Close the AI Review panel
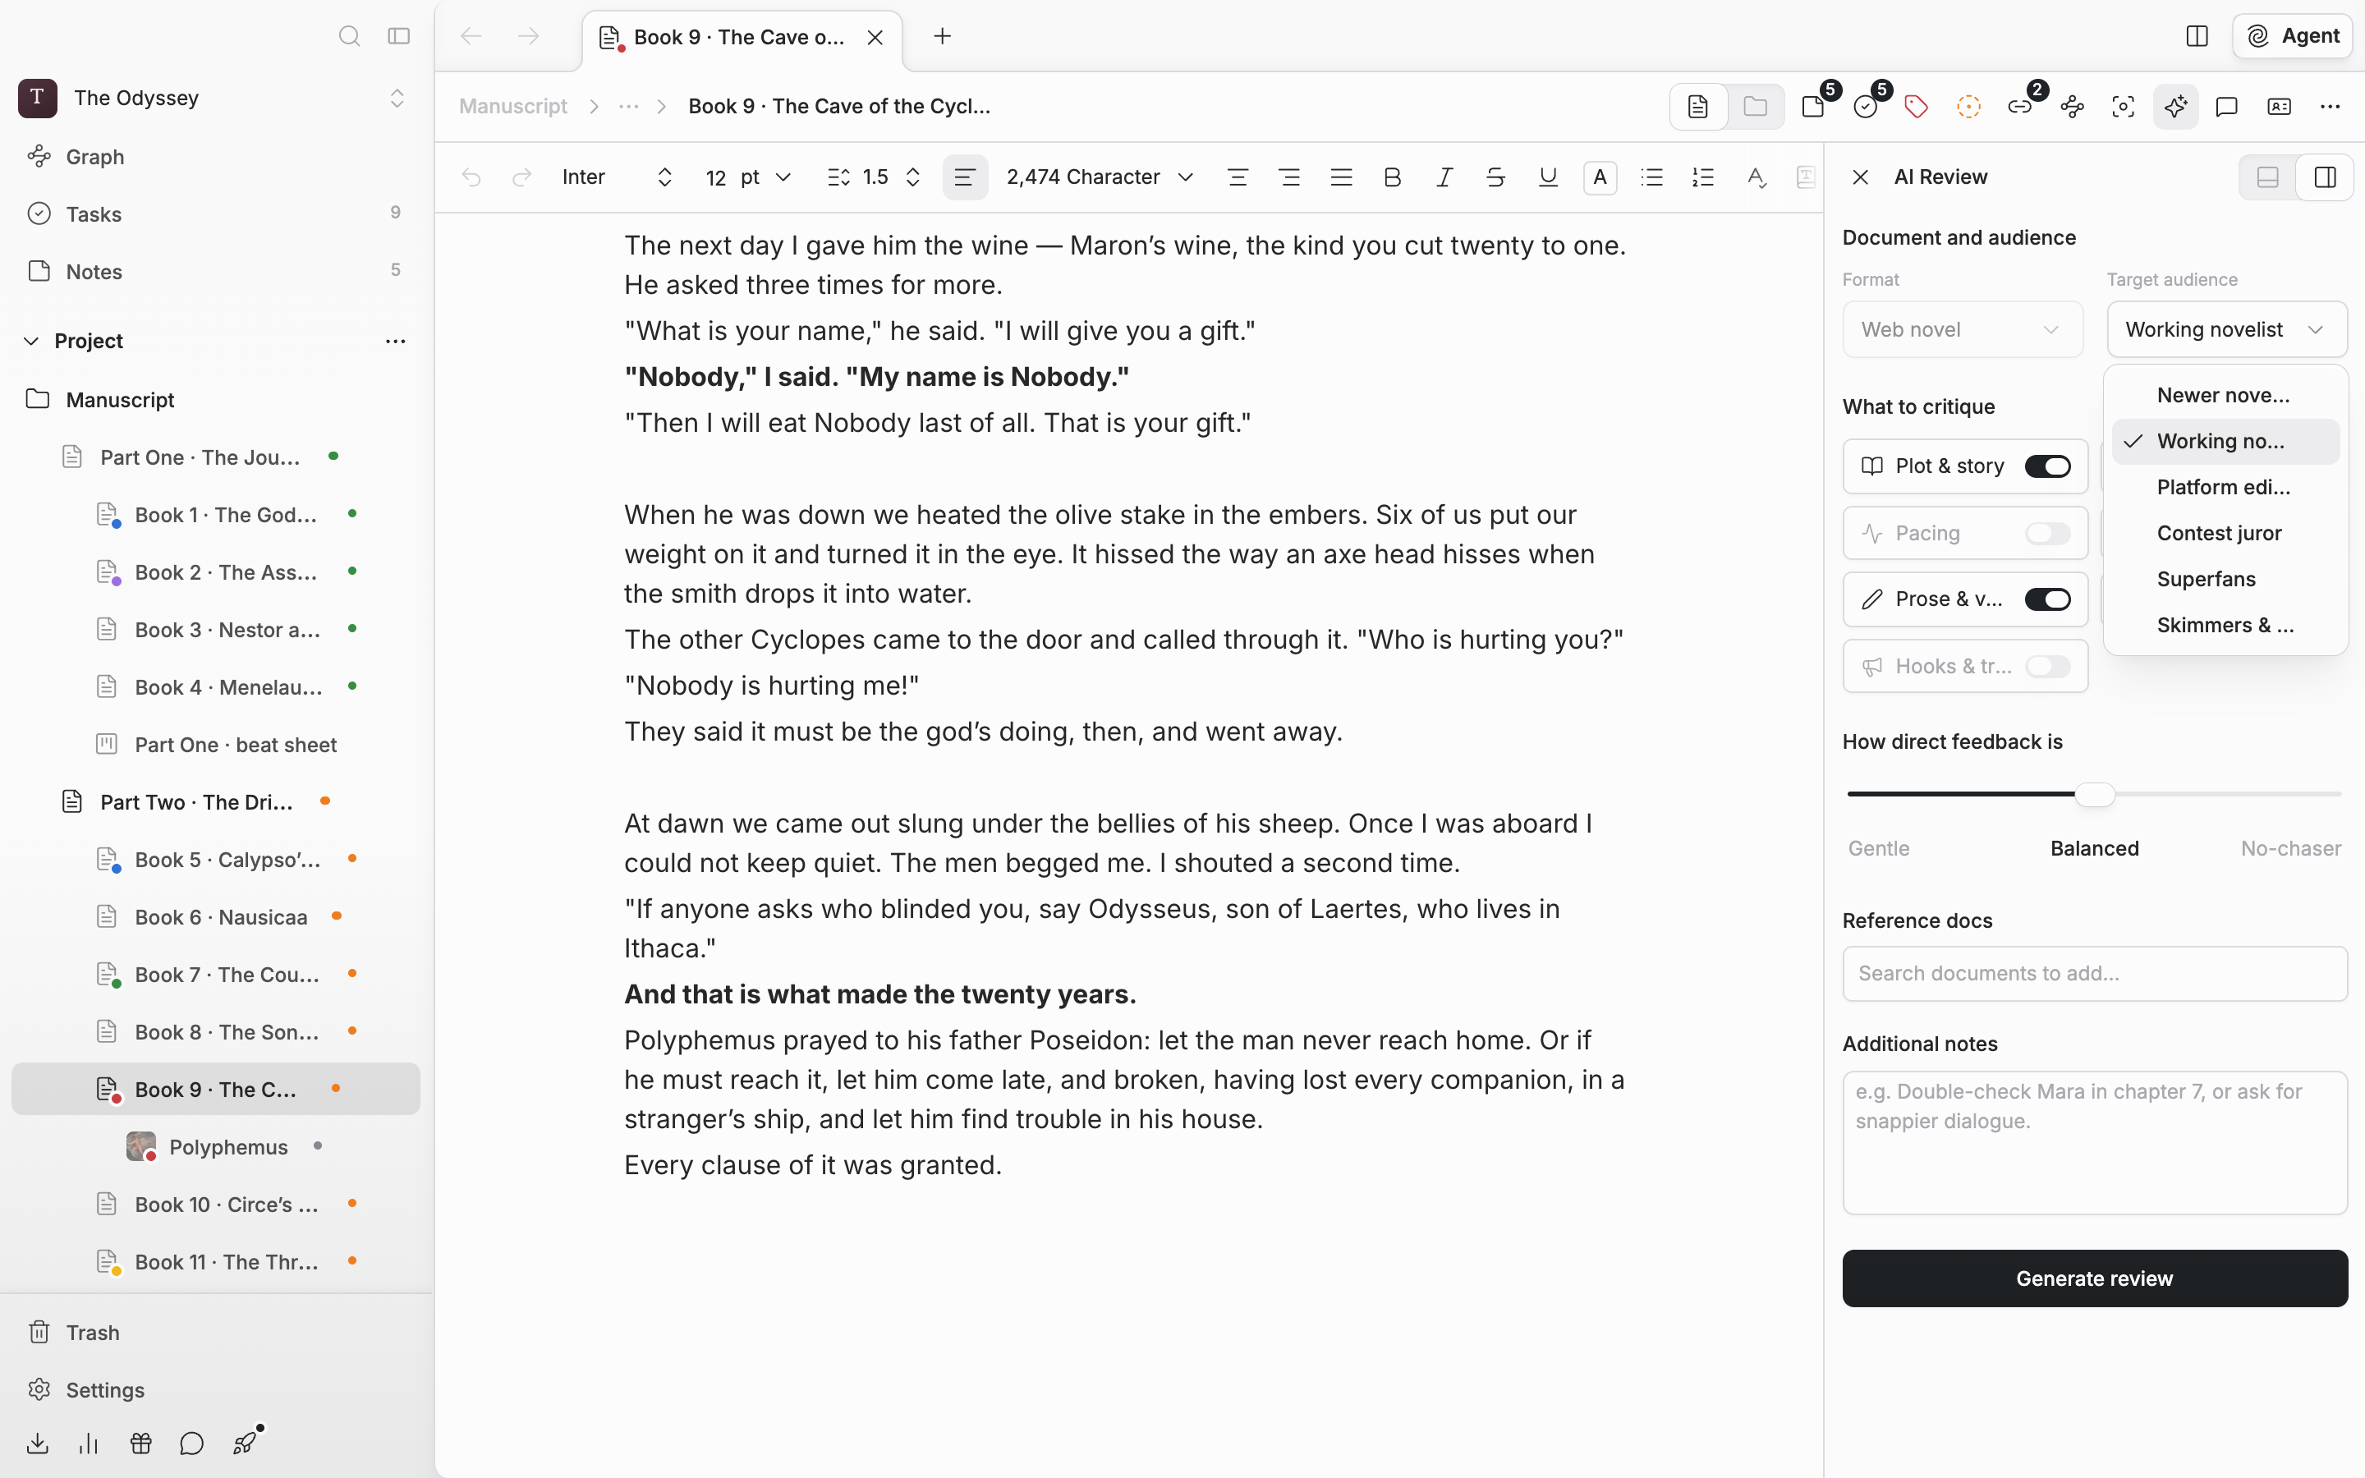Viewport: 2365px width, 1478px height. click(x=1860, y=177)
